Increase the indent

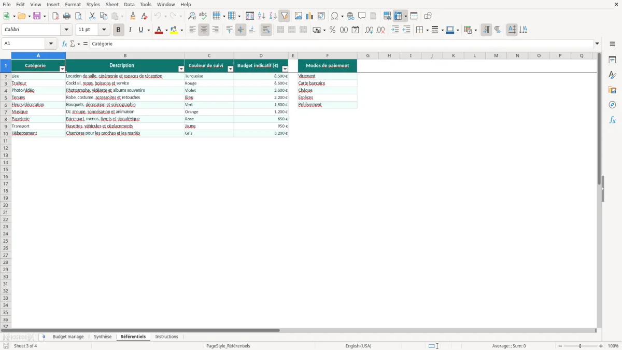395,30
